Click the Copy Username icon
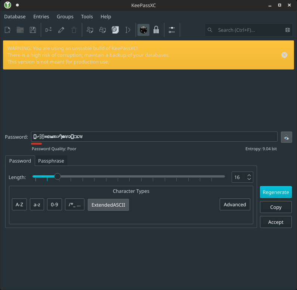297x290 pixels. pos(90,30)
